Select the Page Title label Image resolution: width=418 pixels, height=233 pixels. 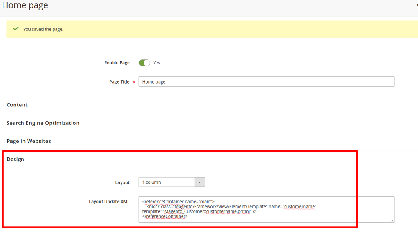pos(119,82)
